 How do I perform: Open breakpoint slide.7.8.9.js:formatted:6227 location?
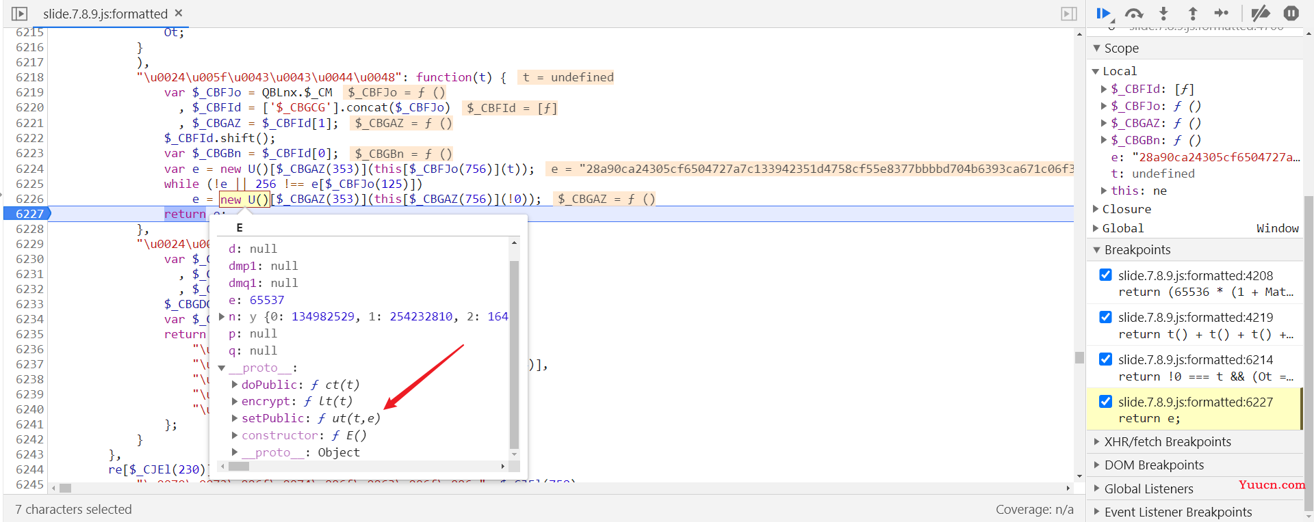(1196, 402)
